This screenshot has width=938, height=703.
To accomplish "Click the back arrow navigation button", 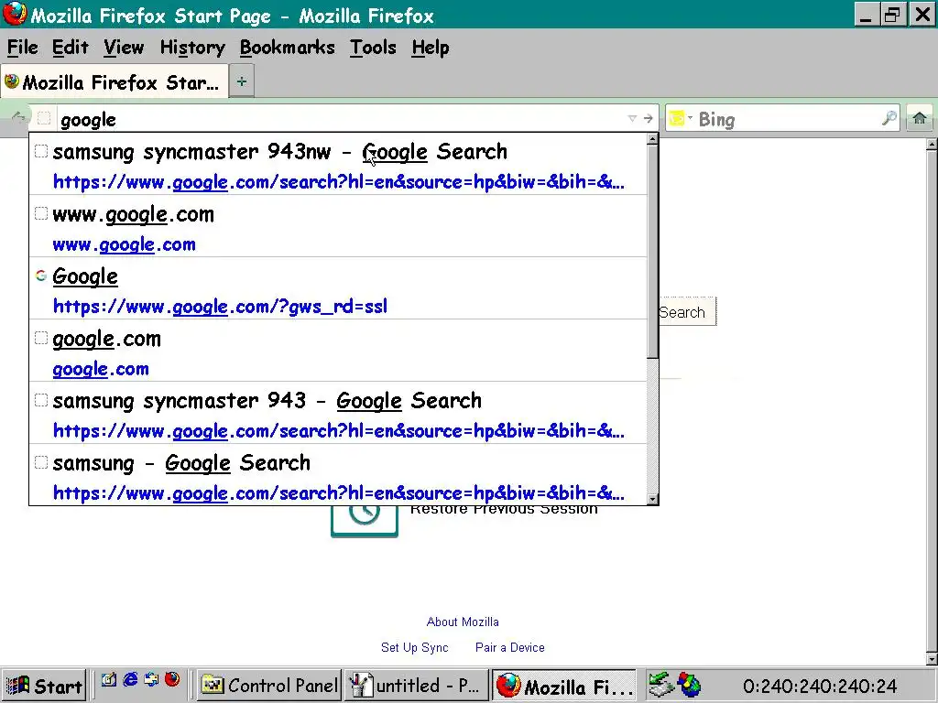I will pyautogui.click(x=18, y=117).
